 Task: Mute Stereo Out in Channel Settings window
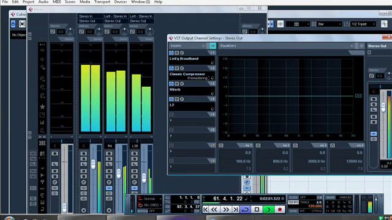(374, 99)
